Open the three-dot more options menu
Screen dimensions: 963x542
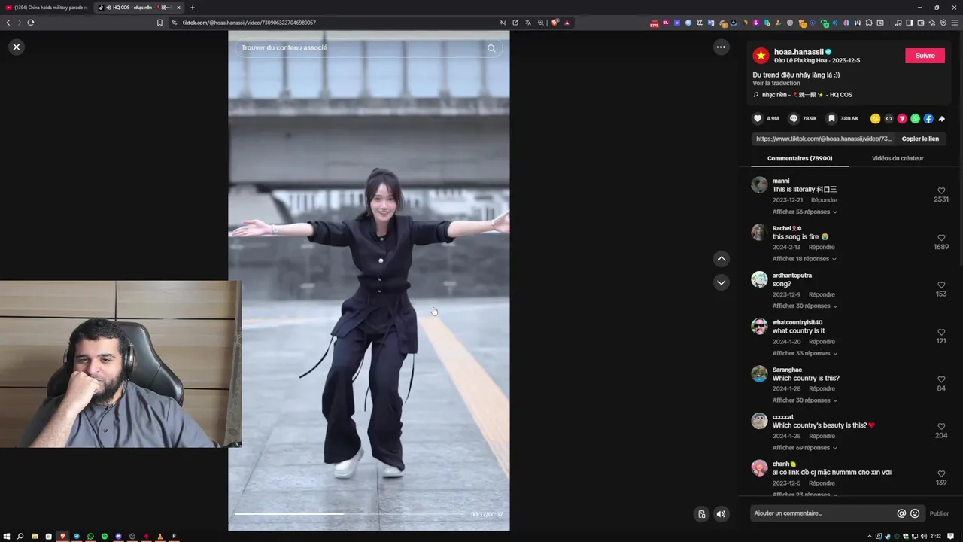tap(721, 47)
